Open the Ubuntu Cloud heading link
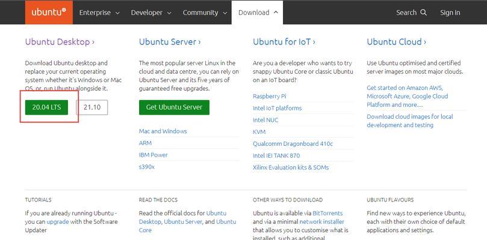Image resolution: width=487 pixels, height=240 pixels. click(x=396, y=42)
